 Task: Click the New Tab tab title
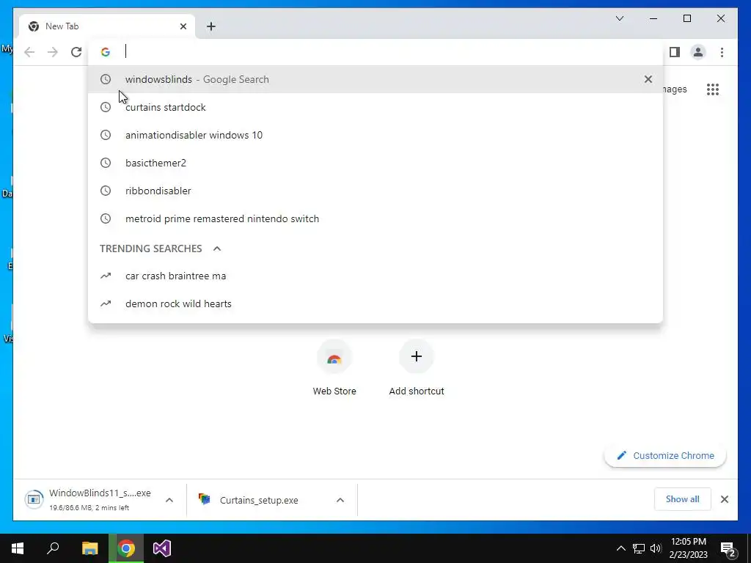(x=62, y=26)
